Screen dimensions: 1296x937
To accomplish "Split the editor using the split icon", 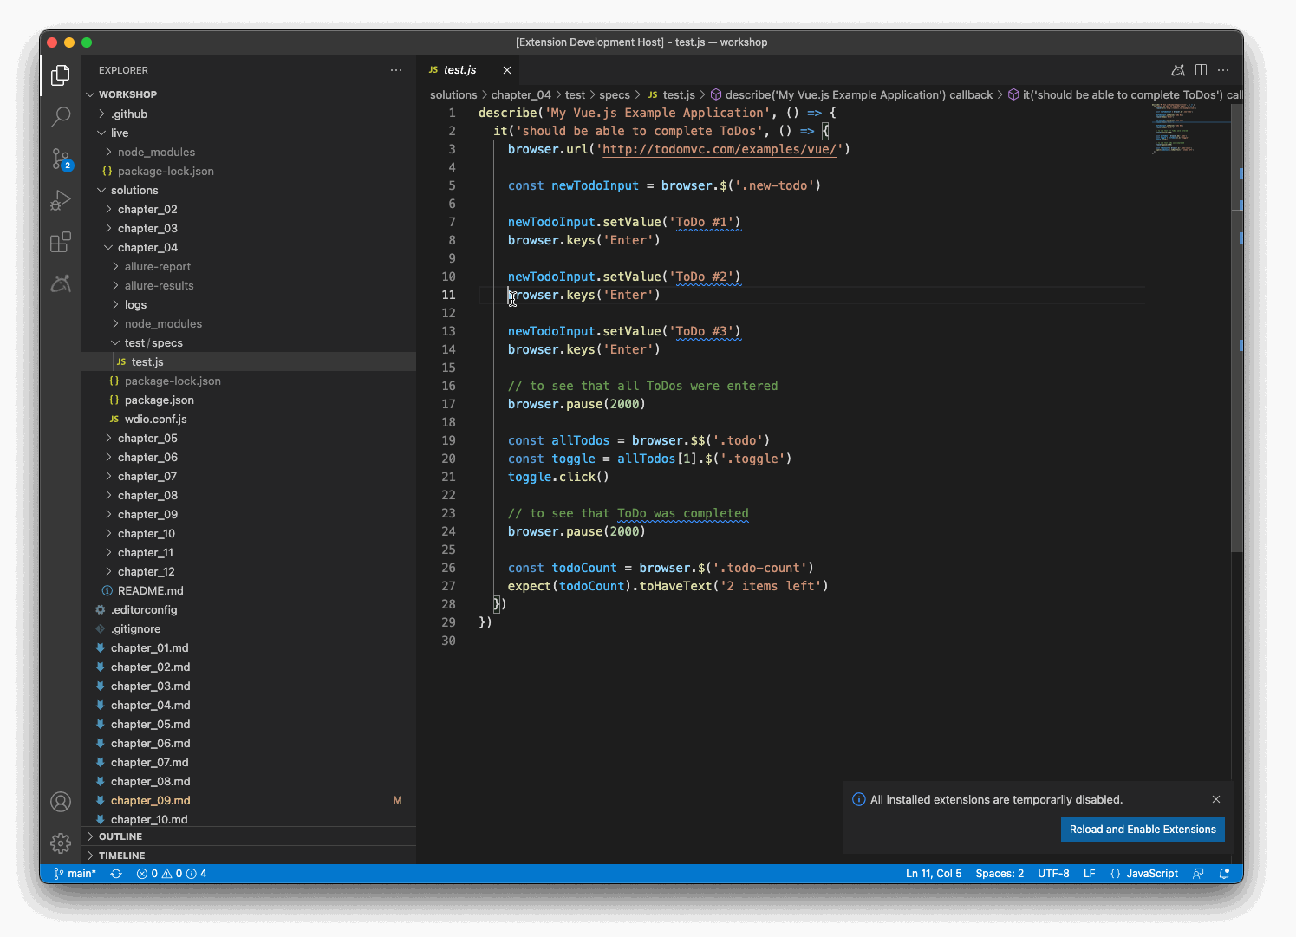I will click(1201, 70).
